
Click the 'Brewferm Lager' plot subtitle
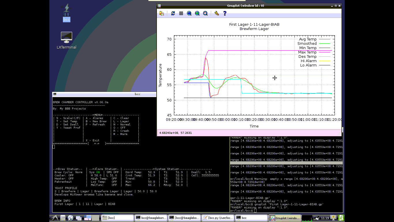[254, 29]
